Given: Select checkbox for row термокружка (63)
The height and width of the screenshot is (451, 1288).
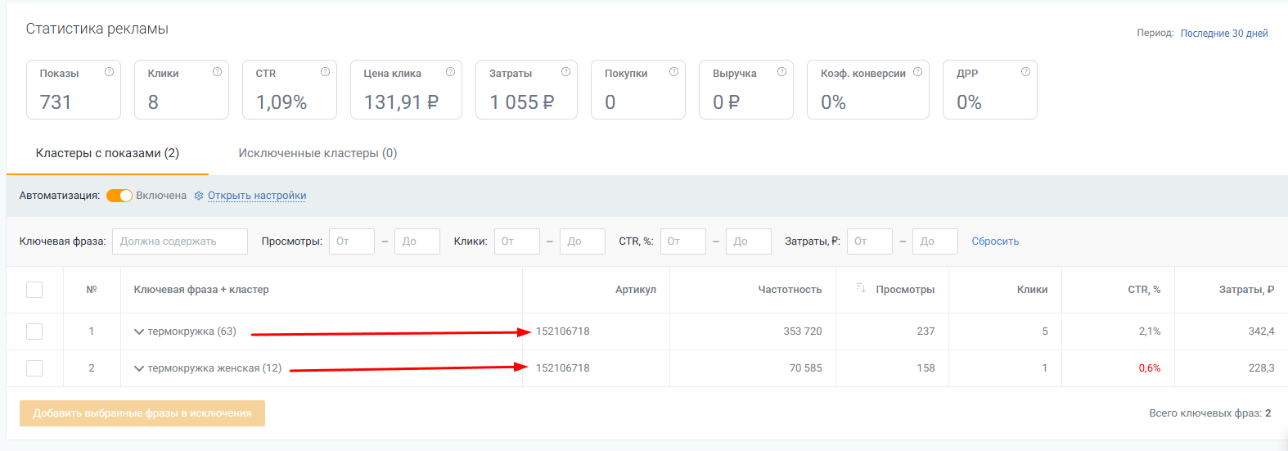Looking at the screenshot, I should (x=34, y=331).
